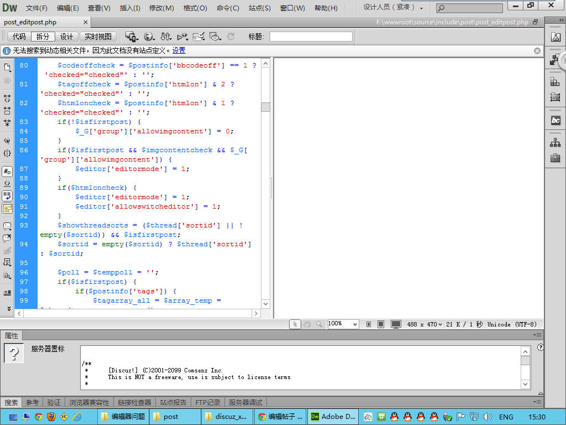Open the 设计人员(紧凑) workspace dropdown
The height and width of the screenshot is (425, 566).
click(393, 8)
